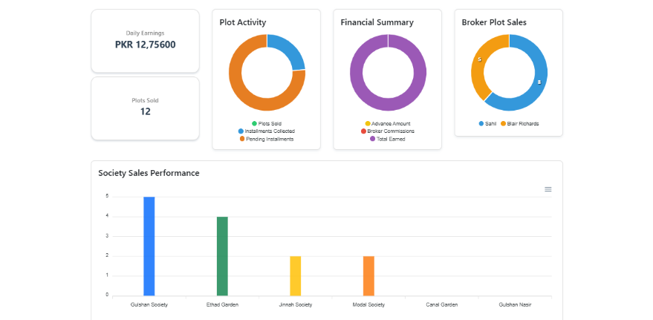The width and height of the screenshot is (653, 320).
Task: Hide the Advance Amount legend series
Action: (387, 123)
